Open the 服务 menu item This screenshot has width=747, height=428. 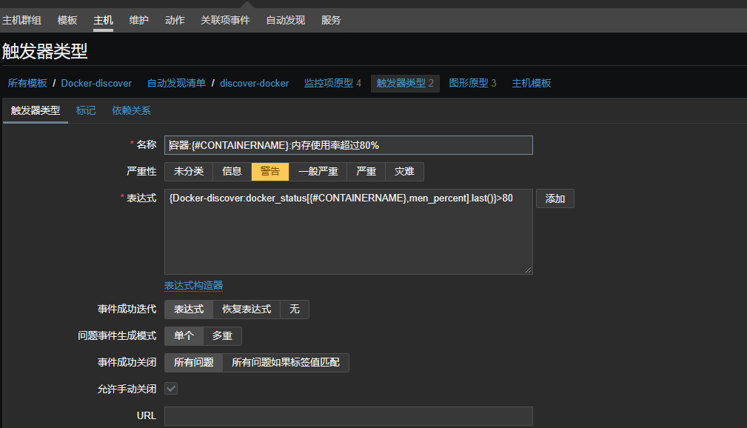point(331,20)
